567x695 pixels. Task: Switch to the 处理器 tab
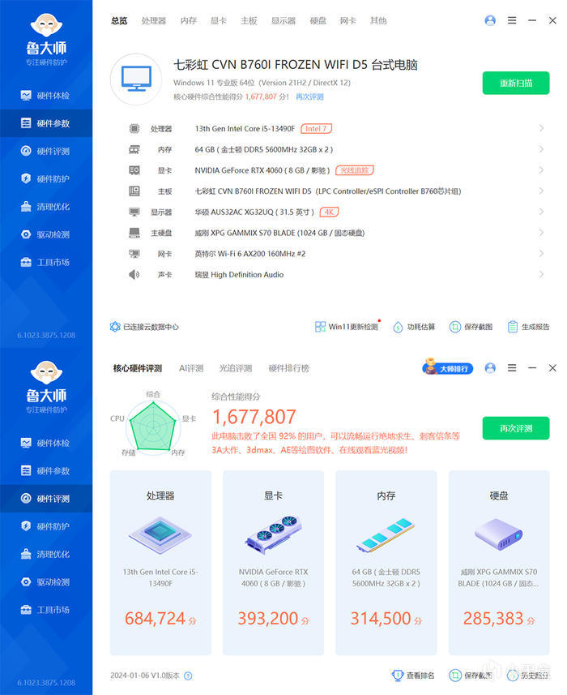154,21
